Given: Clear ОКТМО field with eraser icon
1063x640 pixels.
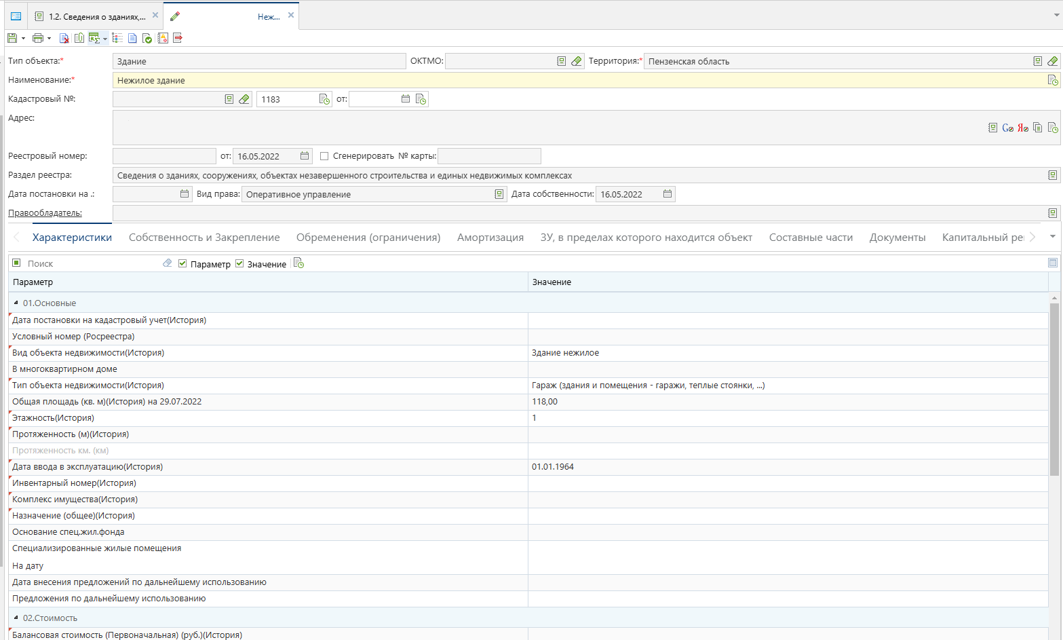Looking at the screenshot, I should click(x=577, y=61).
